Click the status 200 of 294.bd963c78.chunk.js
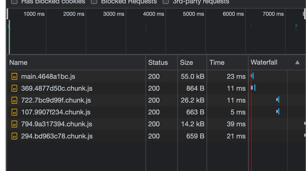Viewport: 306px width, 171px height. (154, 136)
